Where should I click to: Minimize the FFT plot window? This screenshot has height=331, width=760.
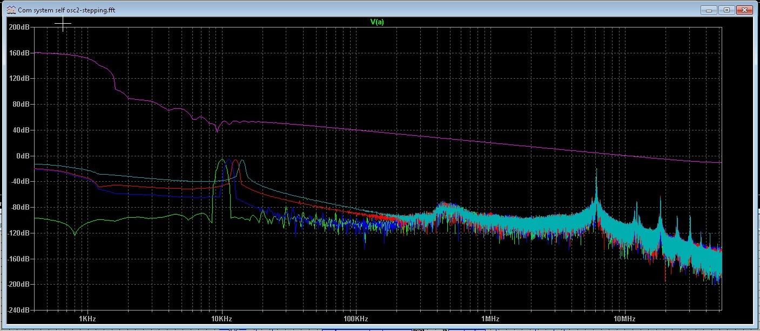[x=709, y=10]
